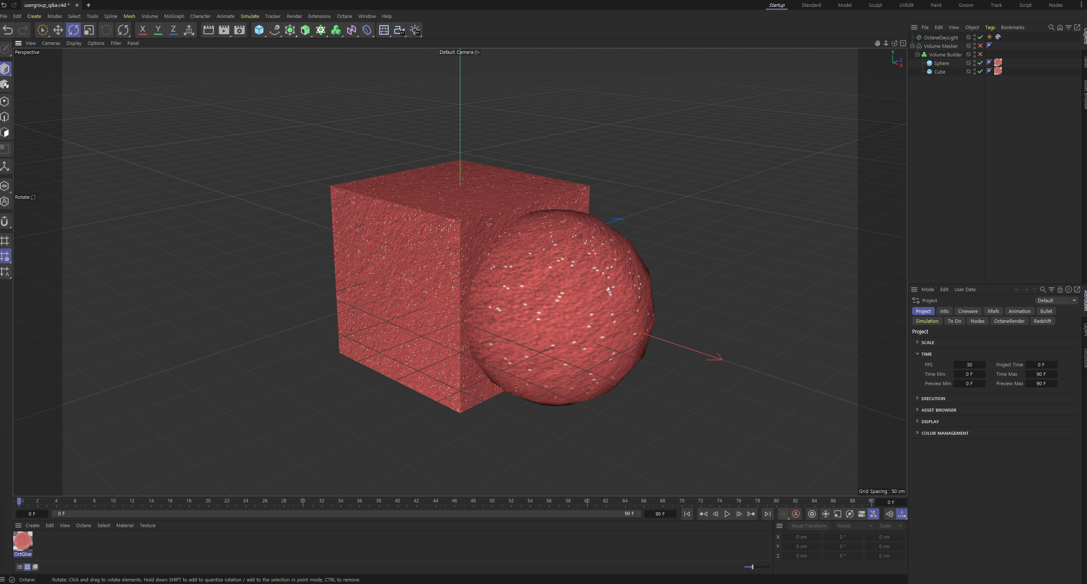Click the Home icon in Object Manager
The image size is (1087, 584).
pos(1060,27)
